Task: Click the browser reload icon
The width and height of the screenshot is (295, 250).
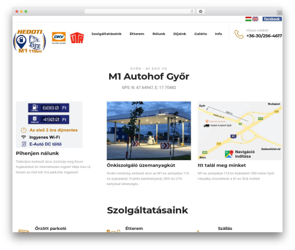Action: click(x=192, y=12)
